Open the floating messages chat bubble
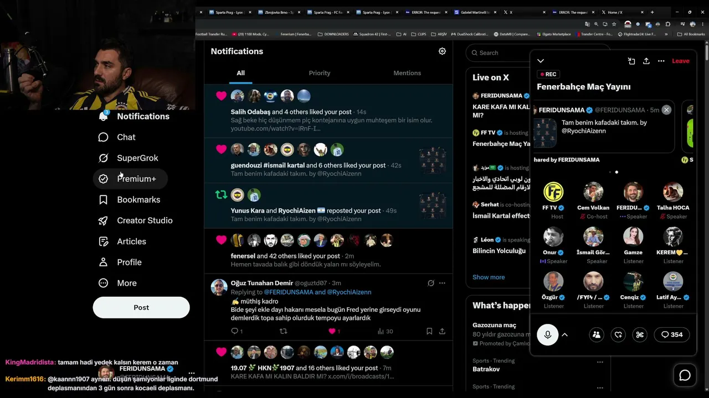Image resolution: width=709 pixels, height=398 pixels. (685, 375)
